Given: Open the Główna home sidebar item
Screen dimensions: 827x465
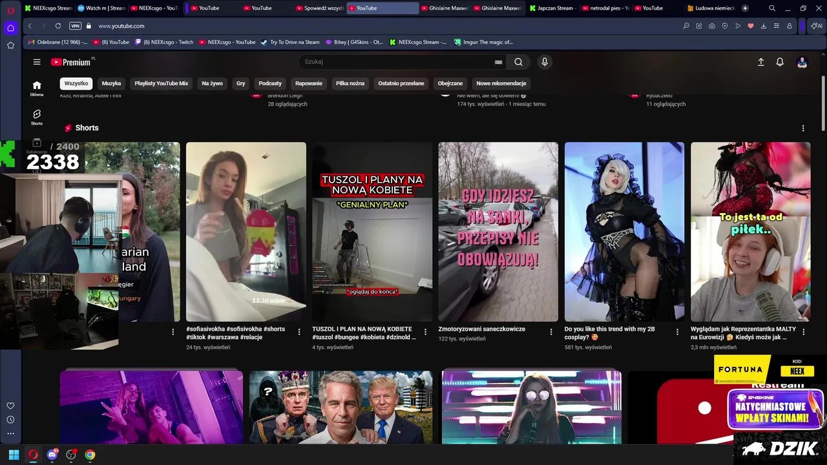Looking at the screenshot, I should [x=37, y=88].
